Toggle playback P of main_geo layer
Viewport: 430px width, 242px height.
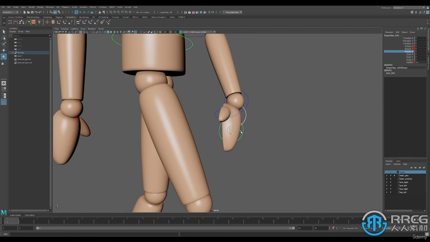point(391,175)
